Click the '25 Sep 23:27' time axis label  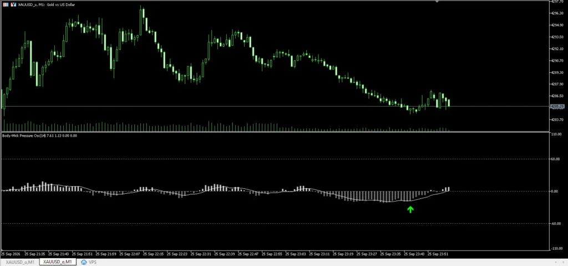(x=367, y=254)
